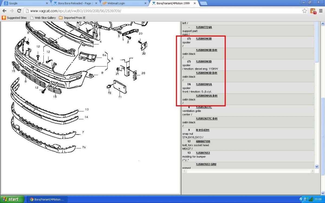This screenshot has width=325, height=203.
Task: Click the taskbar clock showing 20:08
Action: click(x=318, y=199)
